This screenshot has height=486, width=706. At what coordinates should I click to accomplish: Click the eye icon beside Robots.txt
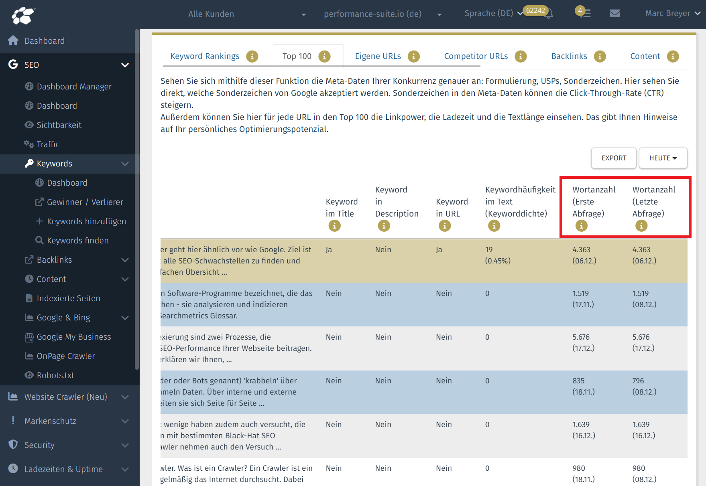coord(29,375)
